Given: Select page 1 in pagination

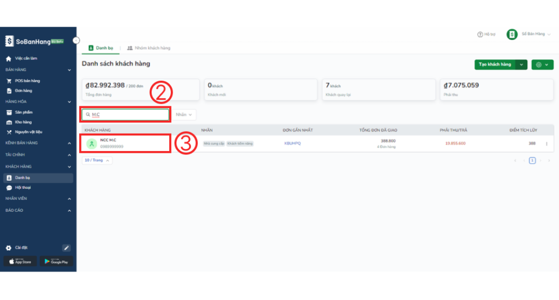Looking at the screenshot, I should 532,161.
